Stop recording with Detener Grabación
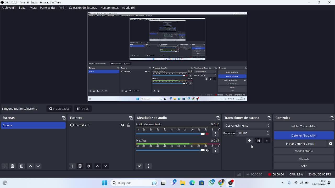The image size is (335, 188). pos(304,136)
